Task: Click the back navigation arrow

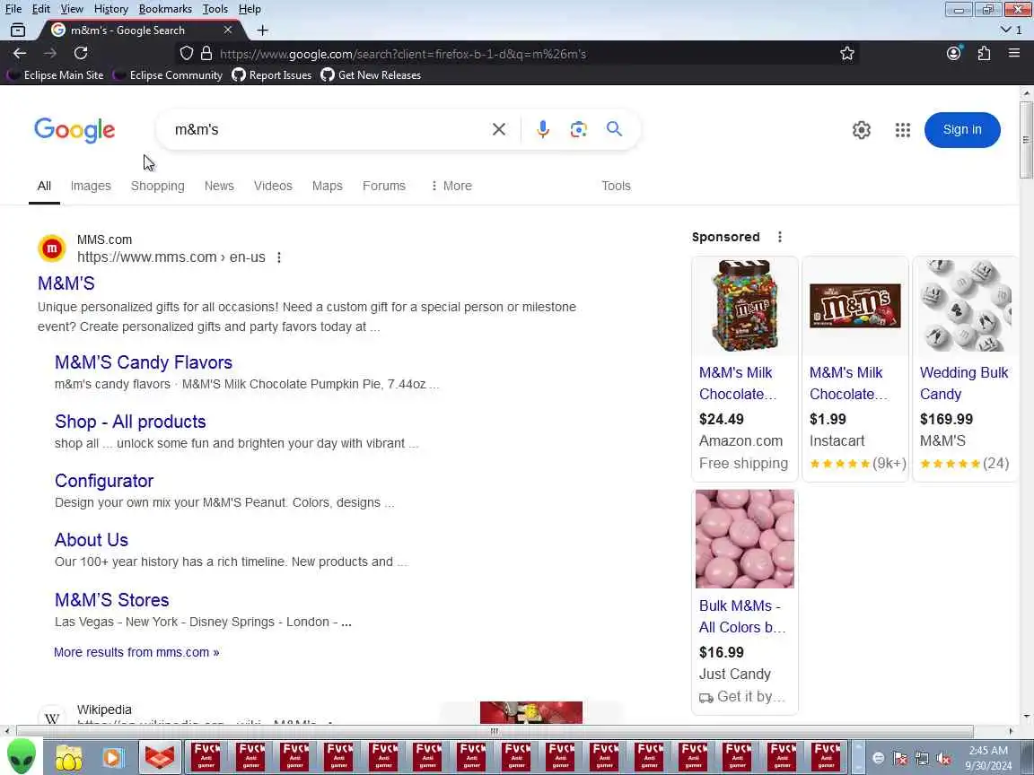Action: pyautogui.click(x=20, y=54)
